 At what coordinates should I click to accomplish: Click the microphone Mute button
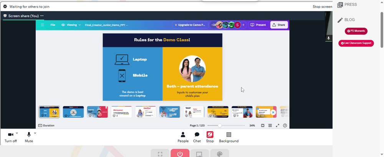coord(29,137)
